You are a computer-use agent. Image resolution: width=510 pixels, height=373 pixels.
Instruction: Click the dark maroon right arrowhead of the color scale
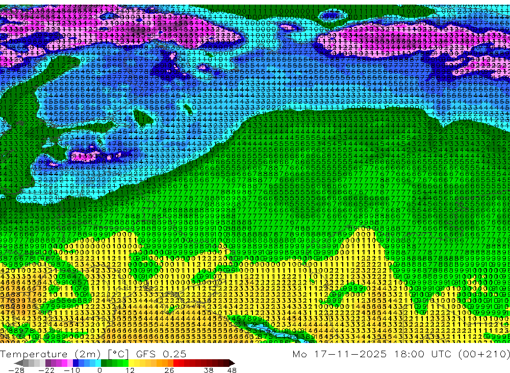[232, 363]
